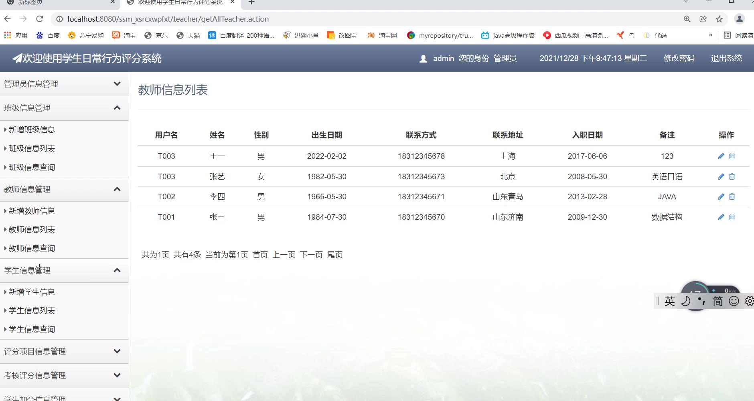The width and height of the screenshot is (754, 401).
Task: Open the 天猫 bookmark
Action: click(x=188, y=35)
